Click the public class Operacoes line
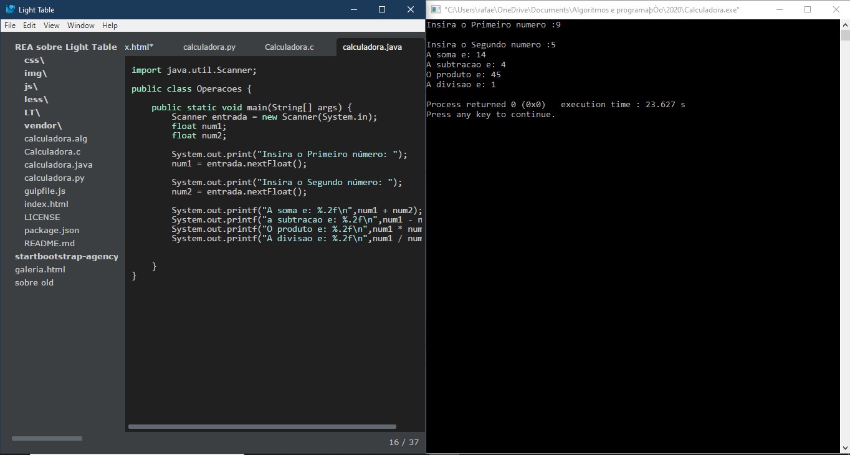 pos(191,89)
